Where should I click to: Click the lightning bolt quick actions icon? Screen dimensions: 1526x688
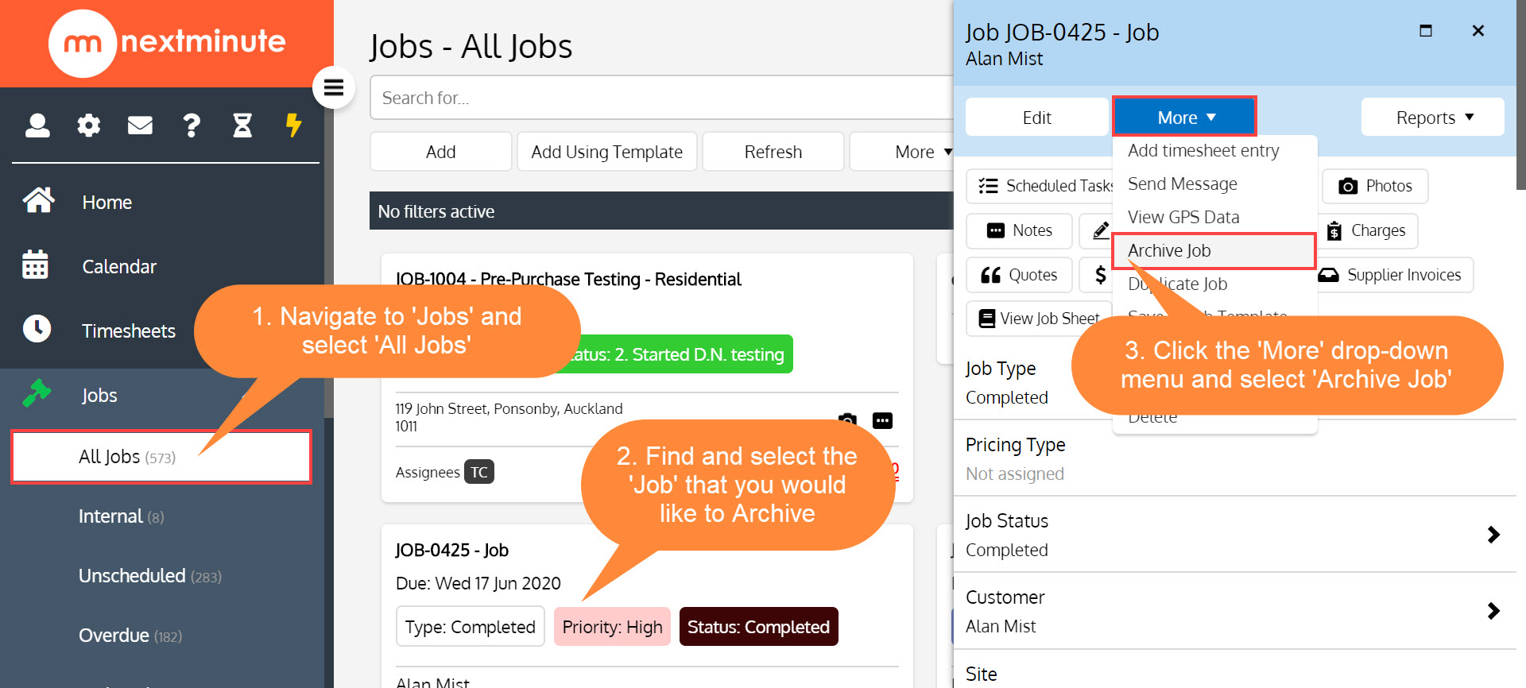(x=293, y=125)
